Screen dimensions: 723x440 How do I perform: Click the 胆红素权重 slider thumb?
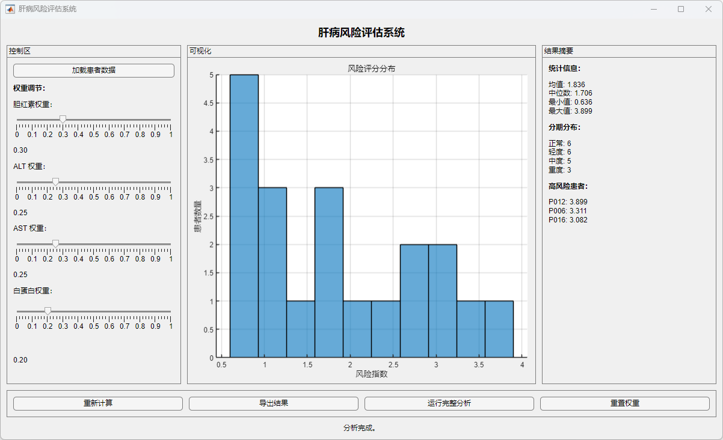point(63,119)
